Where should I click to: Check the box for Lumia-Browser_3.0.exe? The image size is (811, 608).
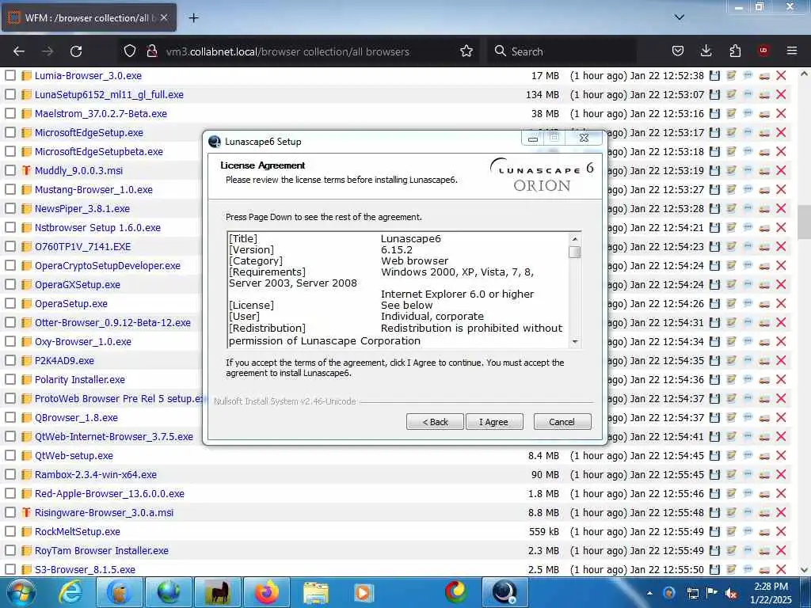[x=10, y=75]
